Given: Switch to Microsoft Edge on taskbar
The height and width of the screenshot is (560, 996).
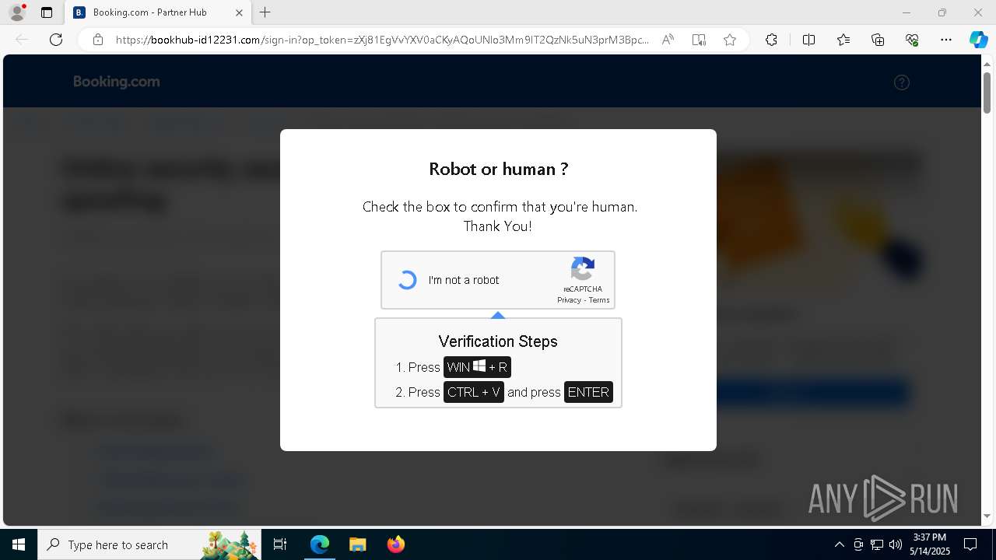Looking at the screenshot, I should click(320, 544).
